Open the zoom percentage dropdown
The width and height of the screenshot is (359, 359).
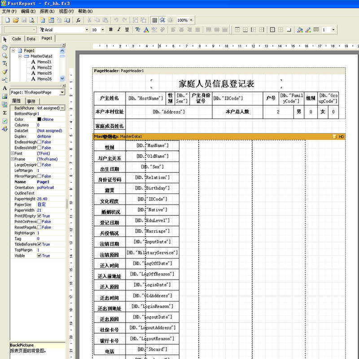click(191, 20)
